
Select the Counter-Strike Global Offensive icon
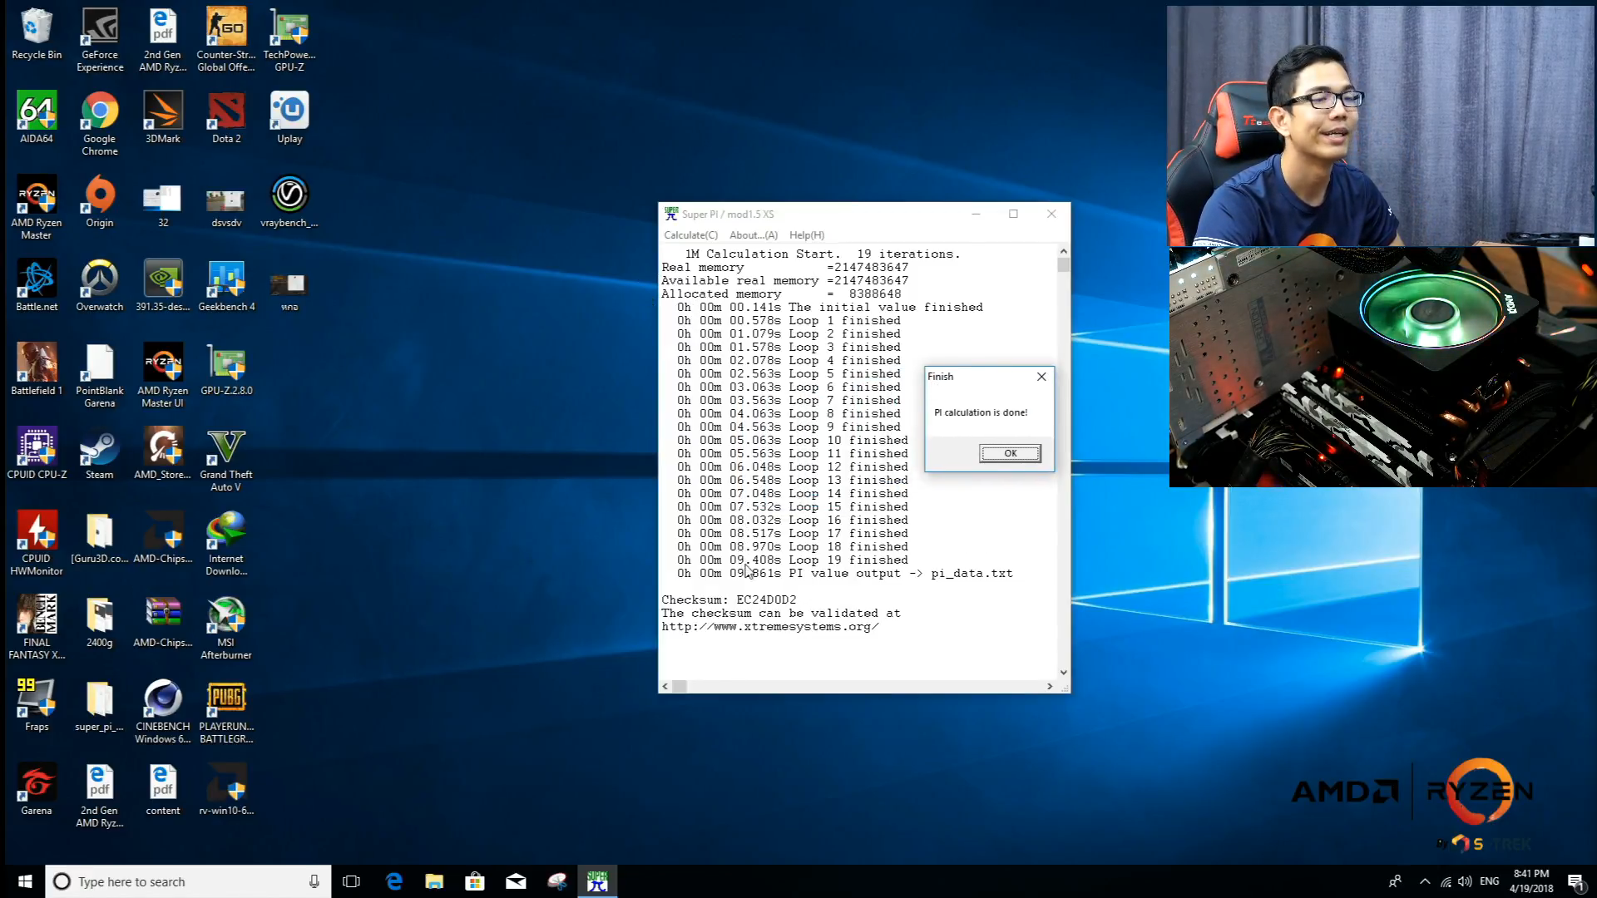pyautogui.click(x=226, y=40)
